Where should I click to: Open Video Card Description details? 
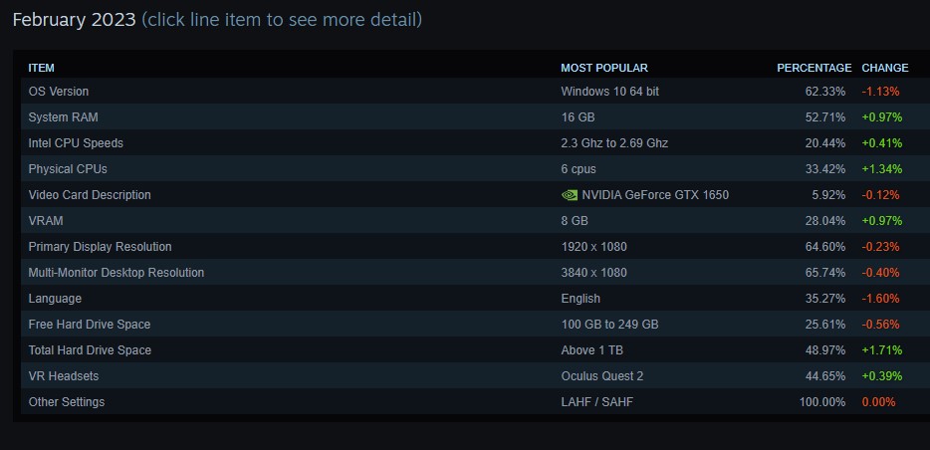coord(90,195)
